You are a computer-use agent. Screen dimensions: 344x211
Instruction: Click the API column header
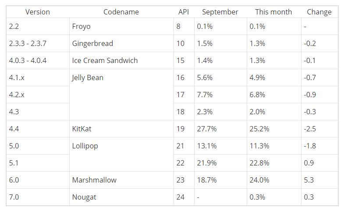pyautogui.click(x=184, y=12)
